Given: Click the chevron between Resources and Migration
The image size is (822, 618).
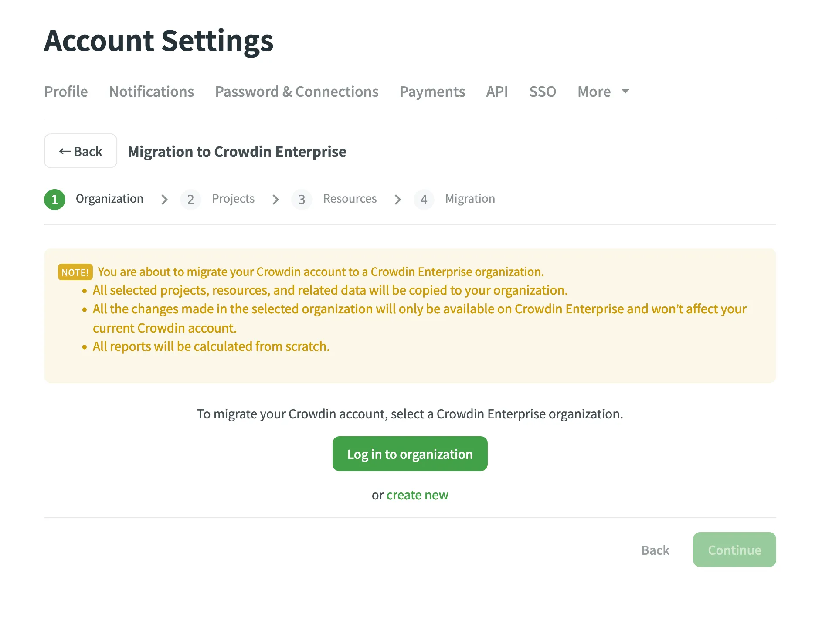Looking at the screenshot, I should click(398, 199).
